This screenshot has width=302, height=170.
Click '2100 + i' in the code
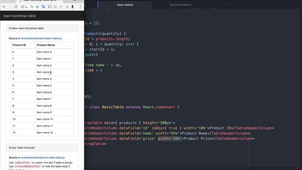coord(93,70)
